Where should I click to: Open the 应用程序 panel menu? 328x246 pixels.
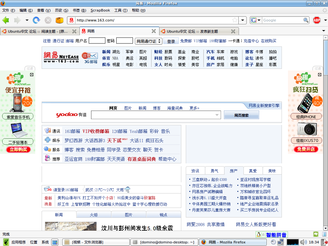tap(19, 242)
